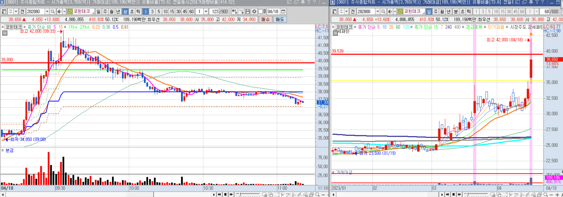Click the 전 button in left chart toolbar

pyautogui.click(x=22, y=12)
